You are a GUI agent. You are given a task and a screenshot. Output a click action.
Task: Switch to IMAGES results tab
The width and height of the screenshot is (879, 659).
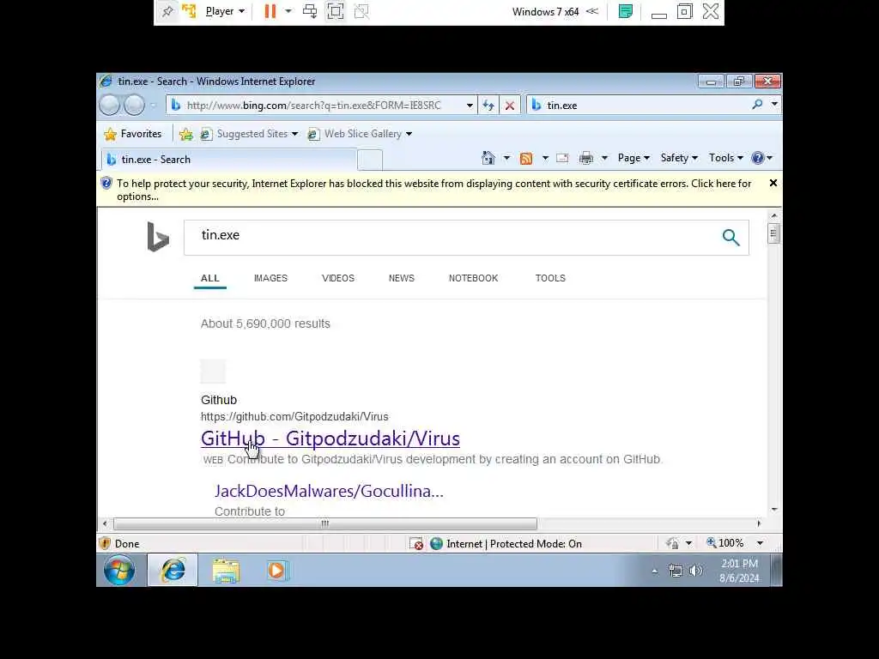[x=270, y=279]
